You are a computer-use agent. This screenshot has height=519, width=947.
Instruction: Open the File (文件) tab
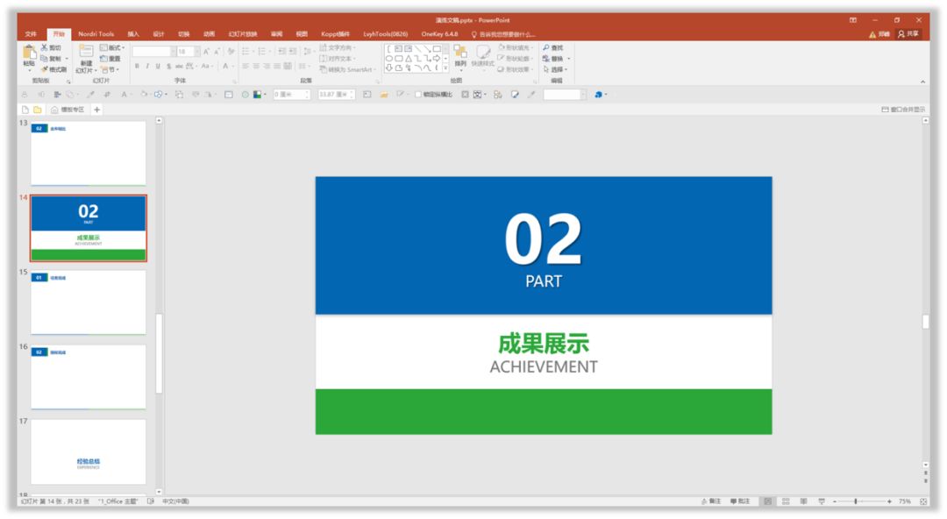click(31, 34)
